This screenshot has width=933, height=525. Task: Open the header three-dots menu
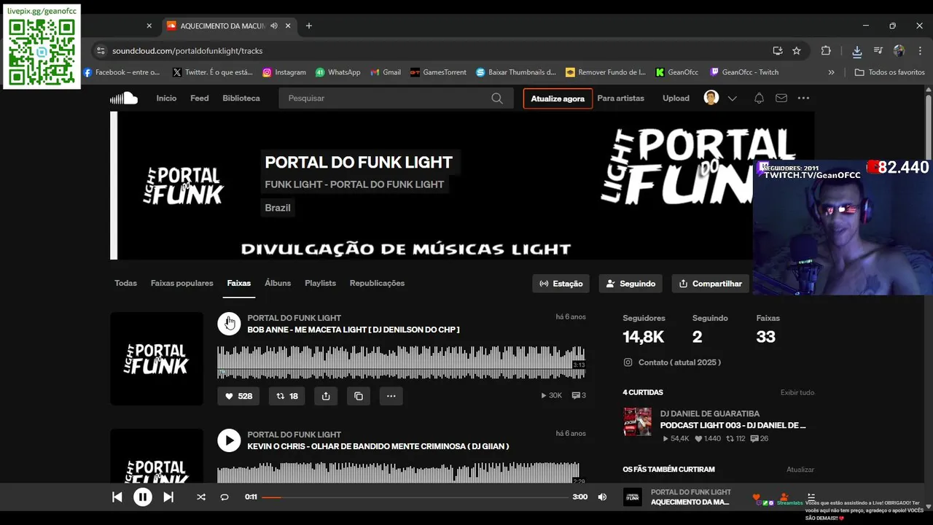click(x=803, y=98)
